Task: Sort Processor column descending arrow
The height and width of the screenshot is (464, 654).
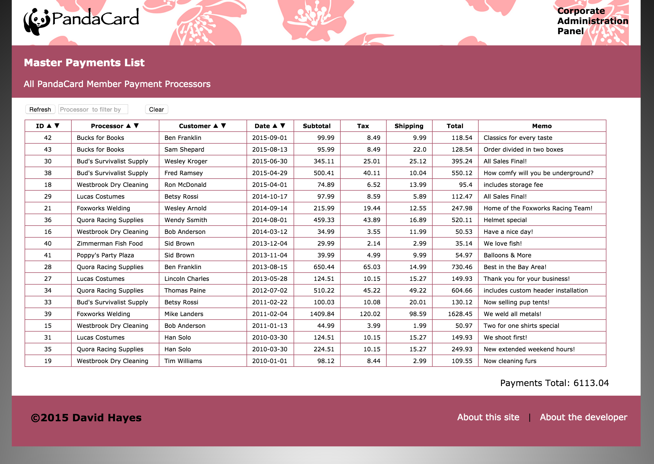Action: 136,126
